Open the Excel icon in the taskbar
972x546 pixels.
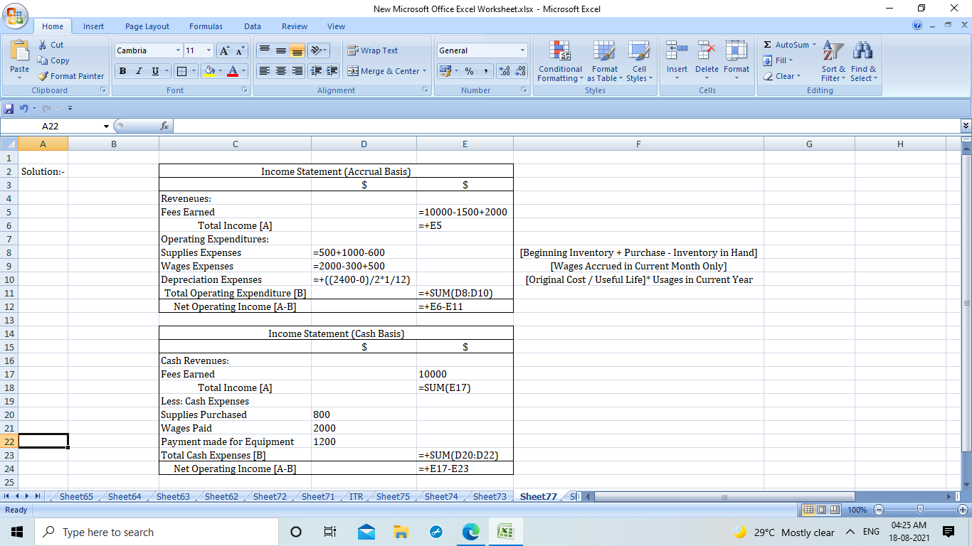click(505, 532)
